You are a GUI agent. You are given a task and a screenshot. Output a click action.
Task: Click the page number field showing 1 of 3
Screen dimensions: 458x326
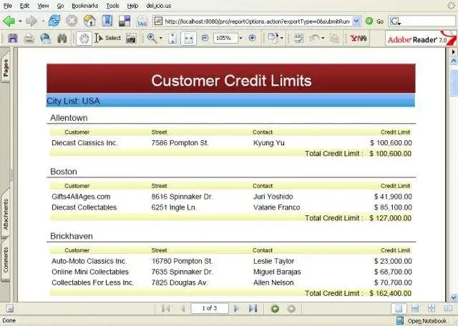pyautogui.click(x=210, y=308)
